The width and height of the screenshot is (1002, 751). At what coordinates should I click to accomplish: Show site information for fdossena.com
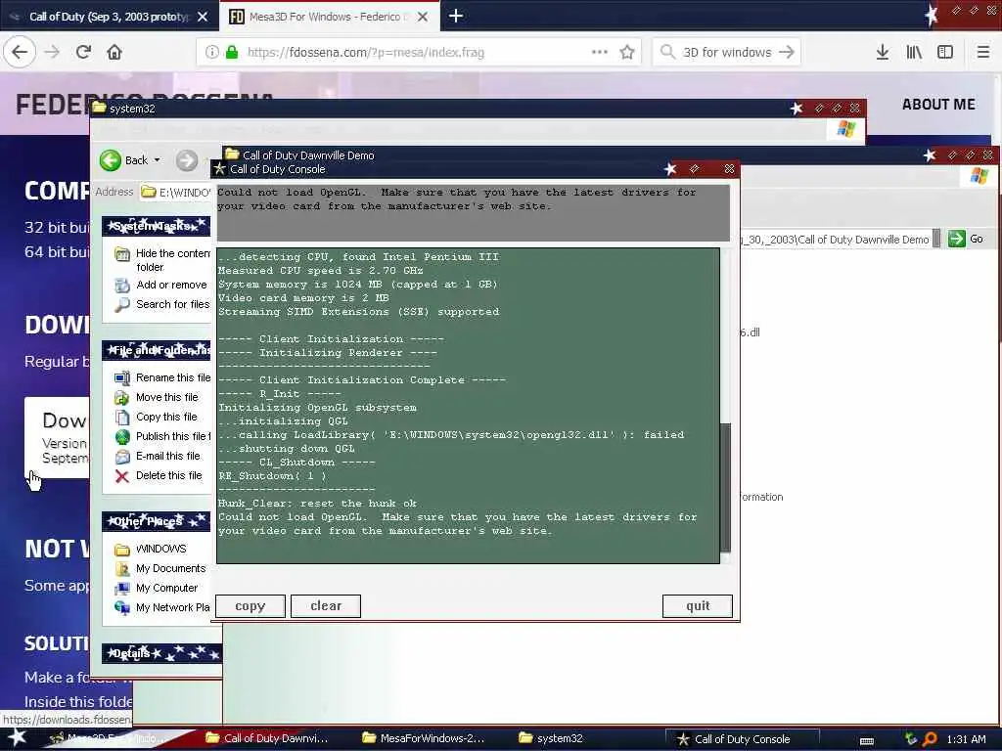[x=212, y=53]
